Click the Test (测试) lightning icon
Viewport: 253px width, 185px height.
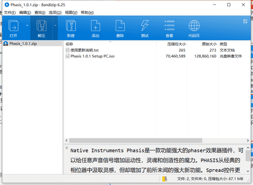click(x=145, y=26)
